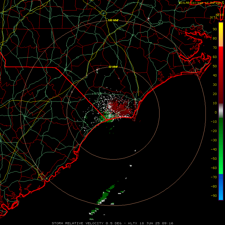
Task: Pick the yellow top segment of color bar
Action: click(221, 34)
